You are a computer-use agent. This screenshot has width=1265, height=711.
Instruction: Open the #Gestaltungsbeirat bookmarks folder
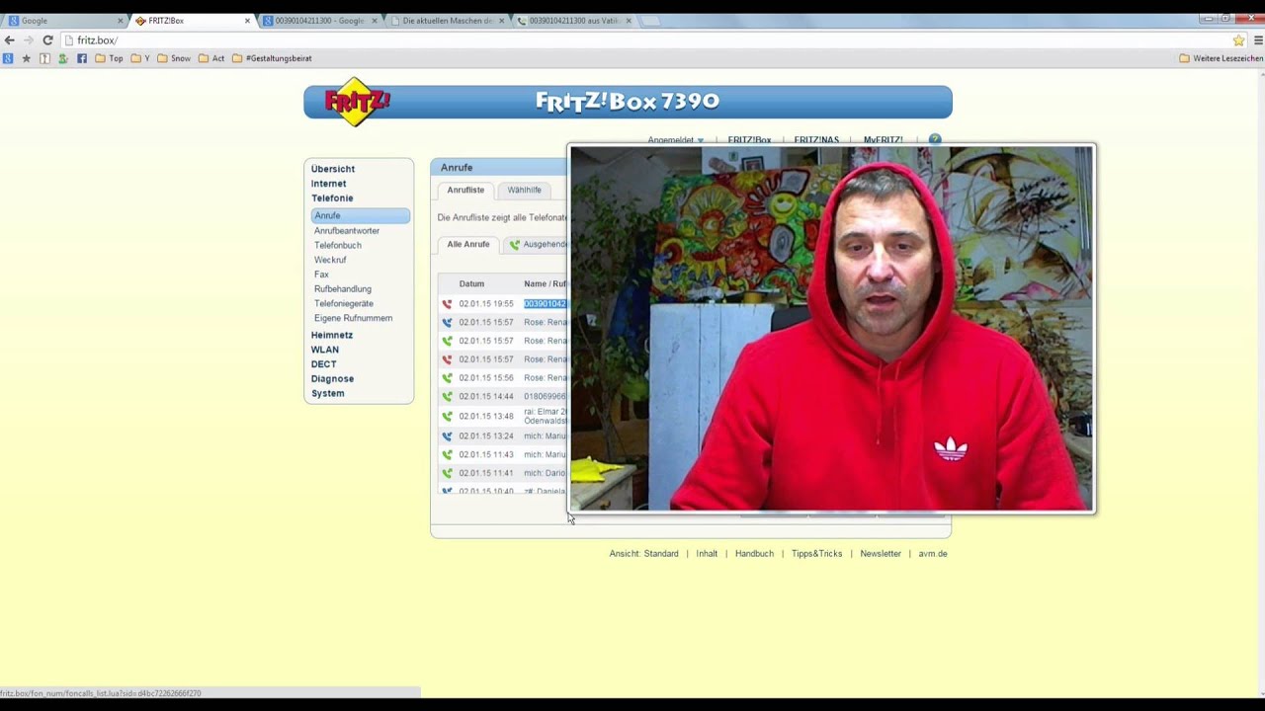point(272,58)
